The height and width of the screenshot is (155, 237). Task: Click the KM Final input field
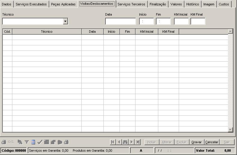tap(198, 21)
